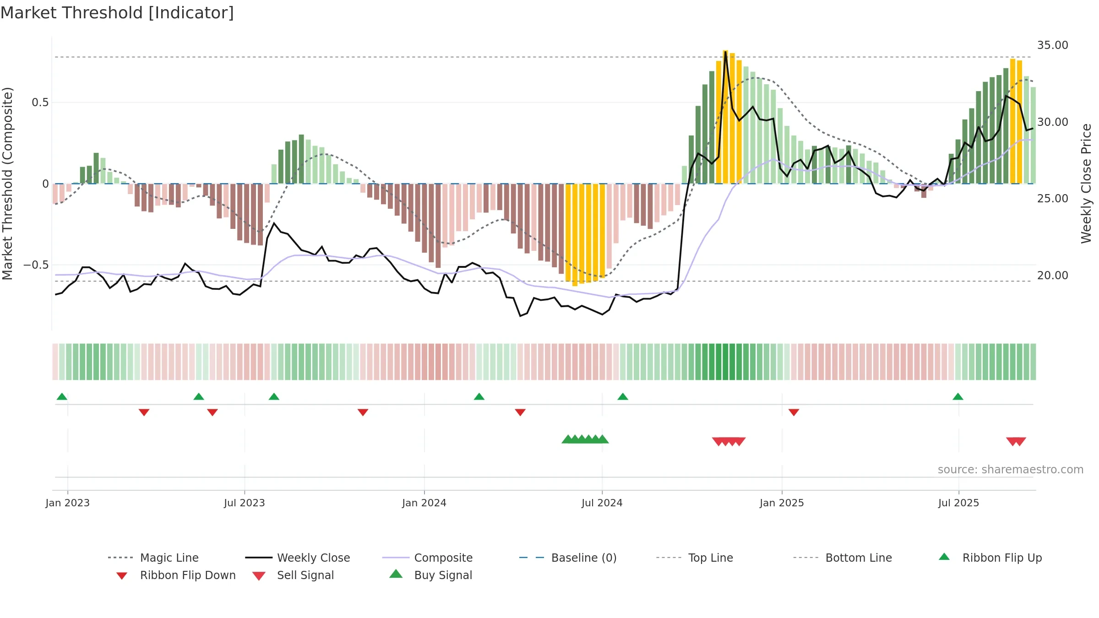Click the Ribbon Flip Down legend label
This screenshot has height=618, width=1099.
tap(188, 575)
